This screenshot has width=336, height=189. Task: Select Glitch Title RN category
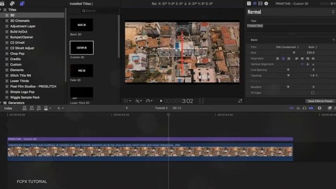click(20, 76)
